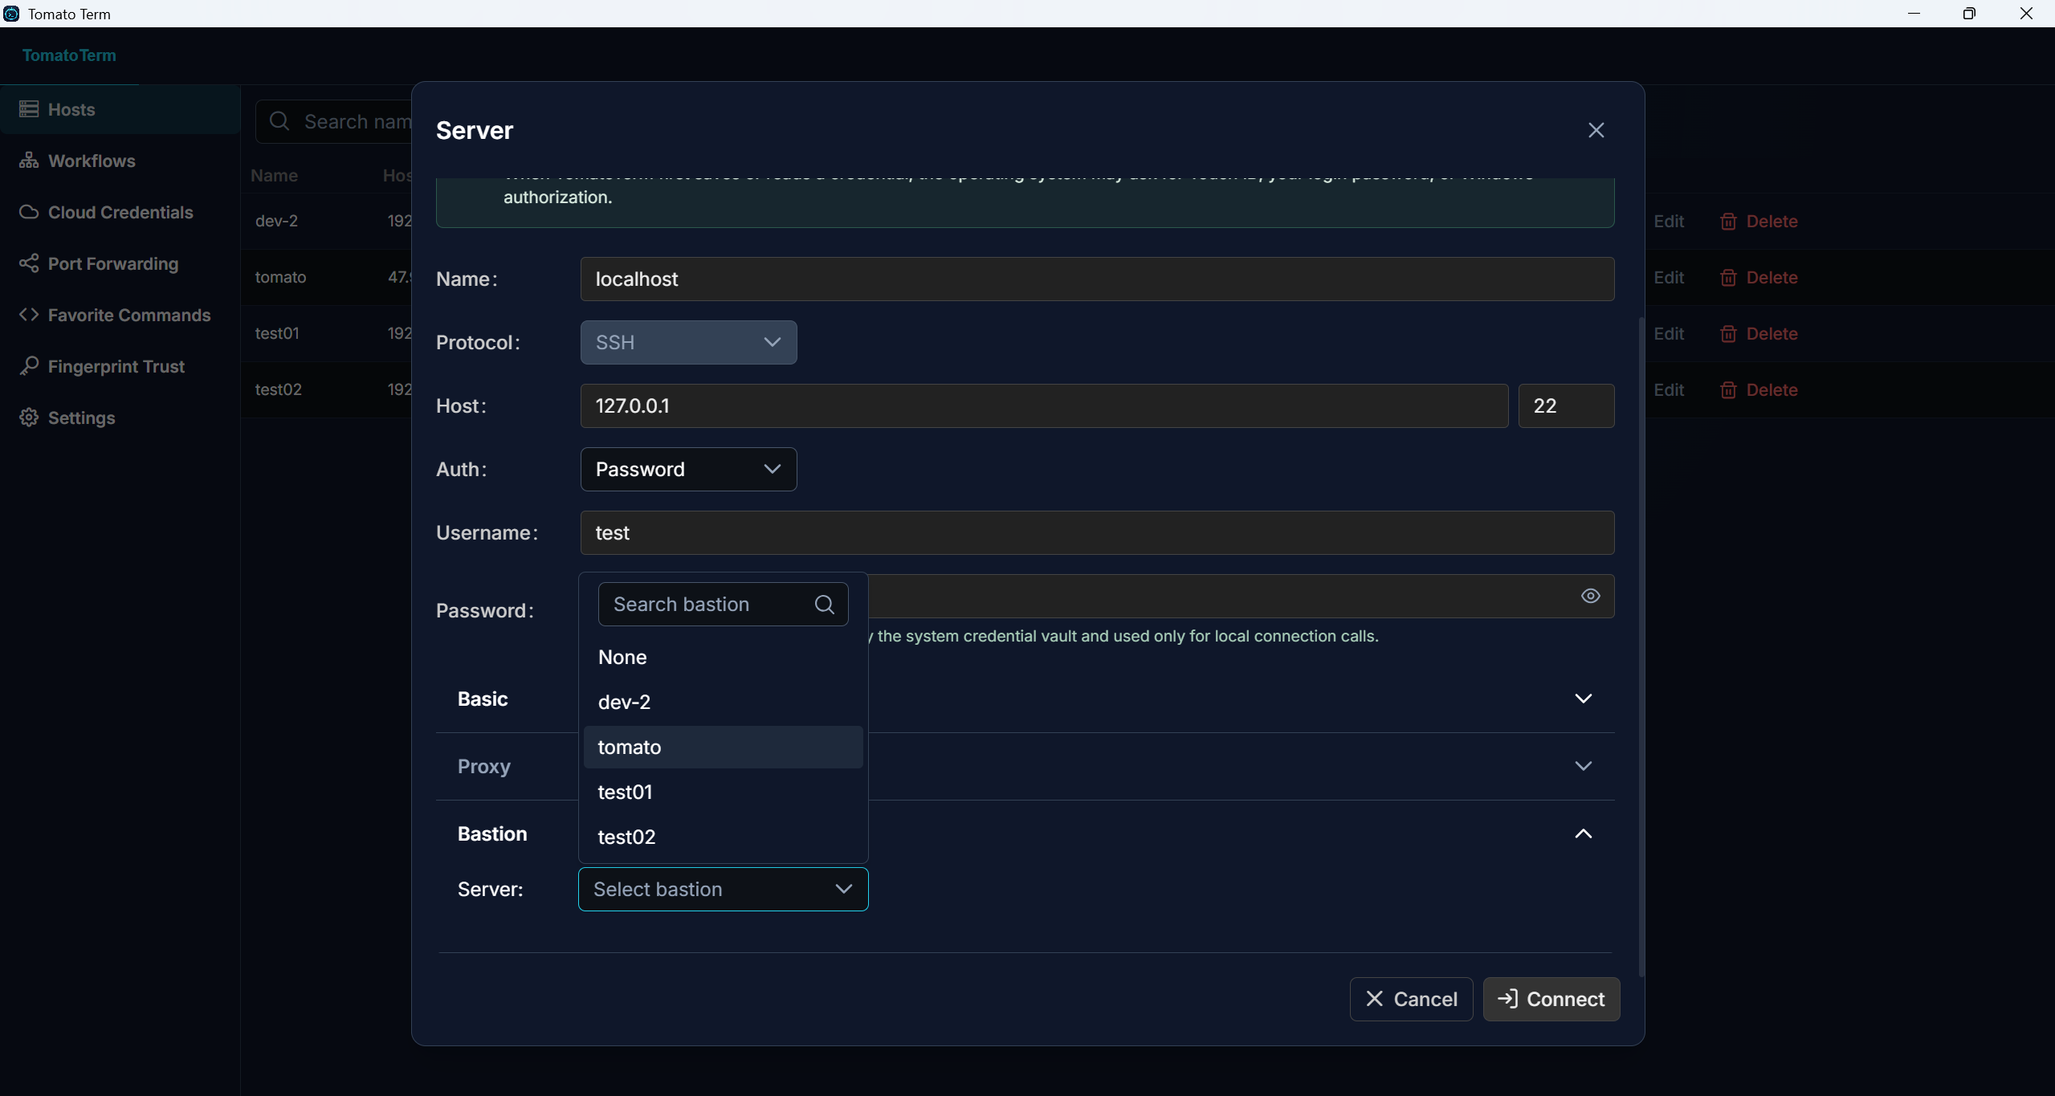
Task: Click the TomatoTerm logo text
Action: [x=69, y=55]
